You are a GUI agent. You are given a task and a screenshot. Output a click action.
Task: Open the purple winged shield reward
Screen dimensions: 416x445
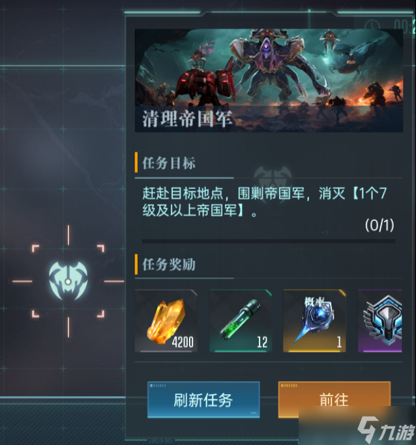tap(380, 321)
